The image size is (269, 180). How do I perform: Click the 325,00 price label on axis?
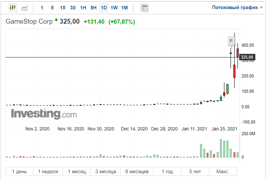247,57
